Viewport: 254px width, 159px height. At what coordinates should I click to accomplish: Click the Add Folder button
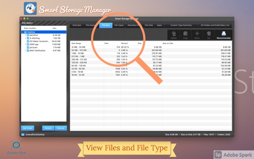(28, 128)
